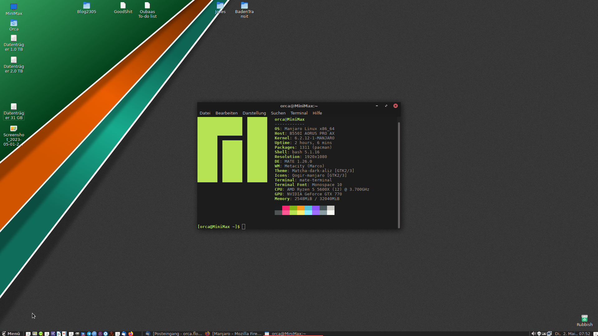Open the Hilfe menu

[x=317, y=113]
